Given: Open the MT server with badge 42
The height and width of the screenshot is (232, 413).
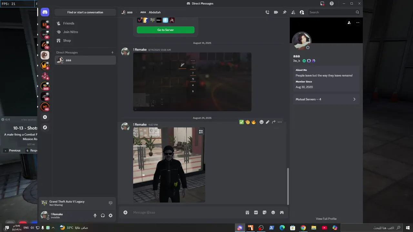Looking at the screenshot, I should click(x=45, y=107).
